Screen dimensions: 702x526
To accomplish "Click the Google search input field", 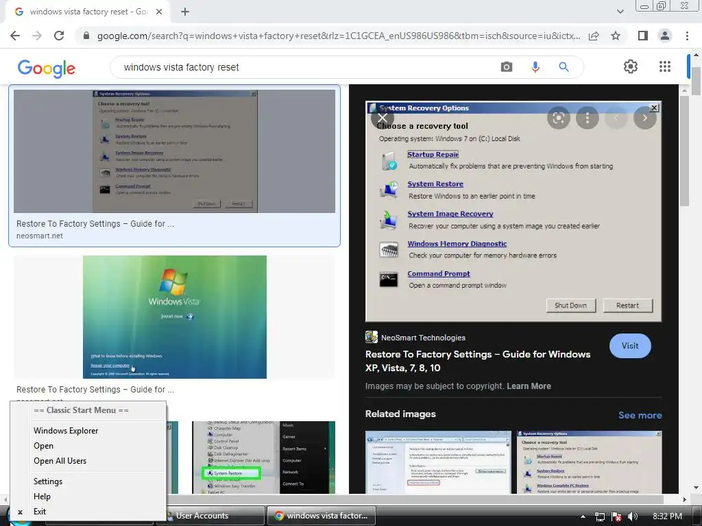I will 304,67.
